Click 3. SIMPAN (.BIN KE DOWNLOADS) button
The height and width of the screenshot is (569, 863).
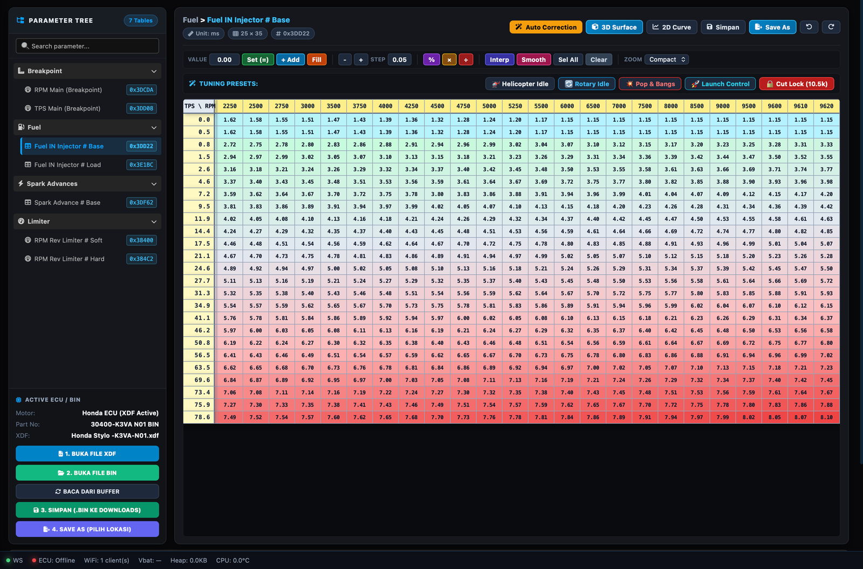pyautogui.click(x=87, y=510)
